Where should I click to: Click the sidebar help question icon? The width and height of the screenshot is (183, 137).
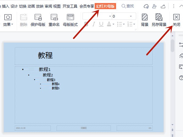tap(181, 78)
